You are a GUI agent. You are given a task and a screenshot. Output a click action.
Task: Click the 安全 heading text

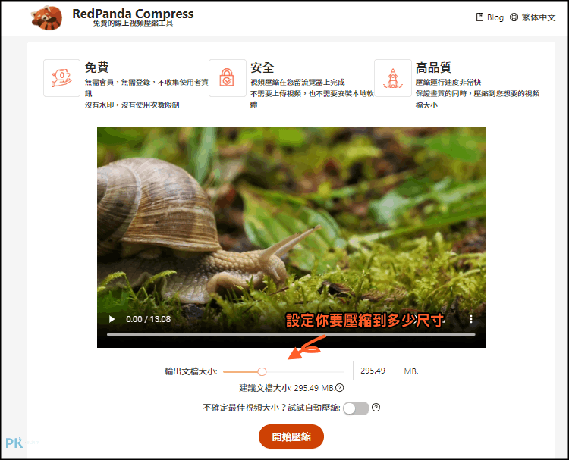[262, 67]
